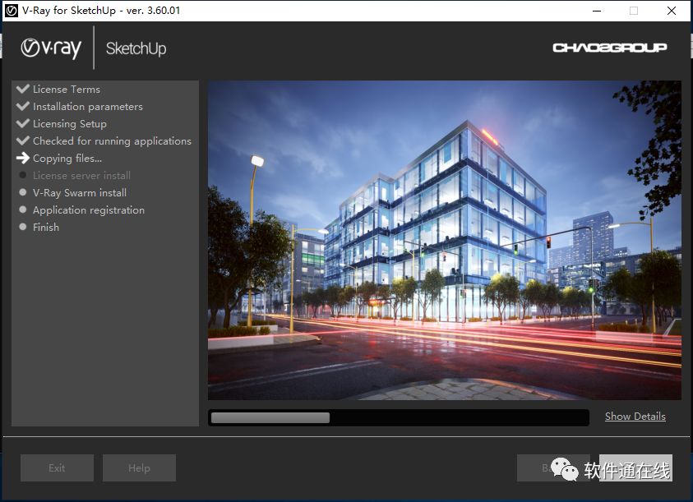
Task: Click the Chaos Group logo
Action: (610, 48)
